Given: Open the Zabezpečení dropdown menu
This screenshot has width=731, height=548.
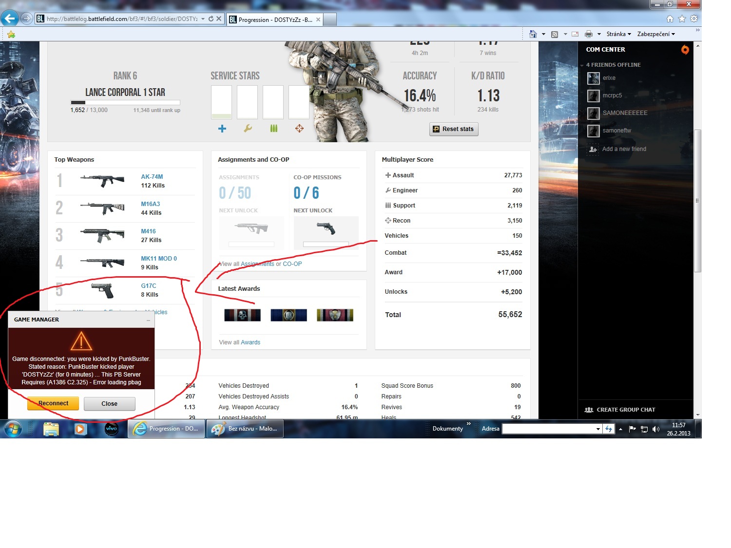Looking at the screenshot, I should (x=656, y=34).
